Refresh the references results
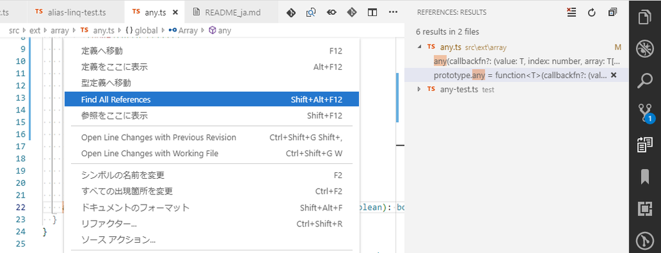The width and height of the screenshot is (661, 253). click(591, 12)
